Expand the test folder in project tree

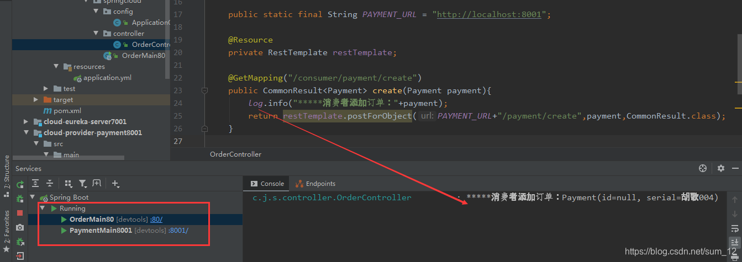[46, 89]
